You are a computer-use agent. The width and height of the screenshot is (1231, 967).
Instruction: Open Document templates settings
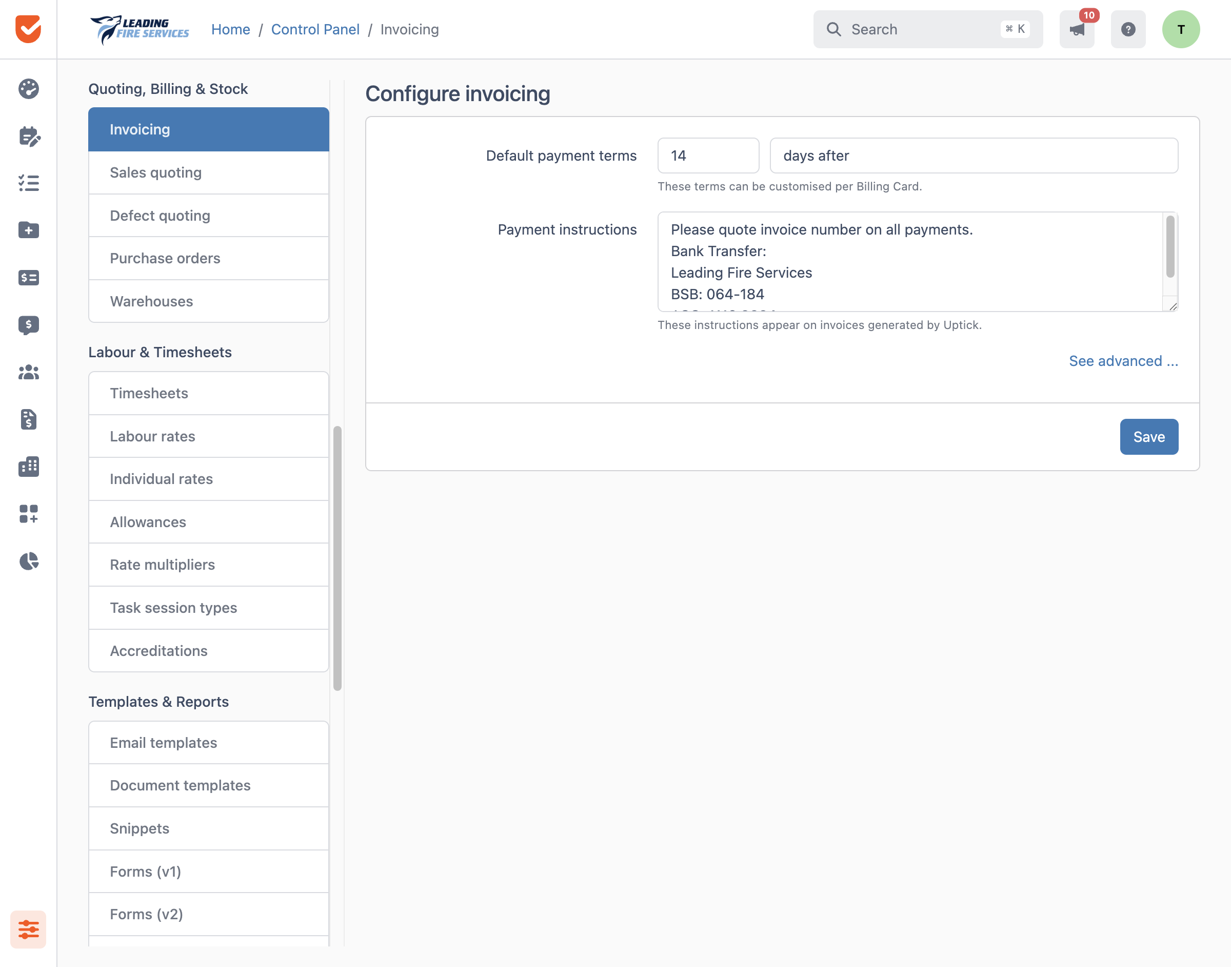point(209,785)
